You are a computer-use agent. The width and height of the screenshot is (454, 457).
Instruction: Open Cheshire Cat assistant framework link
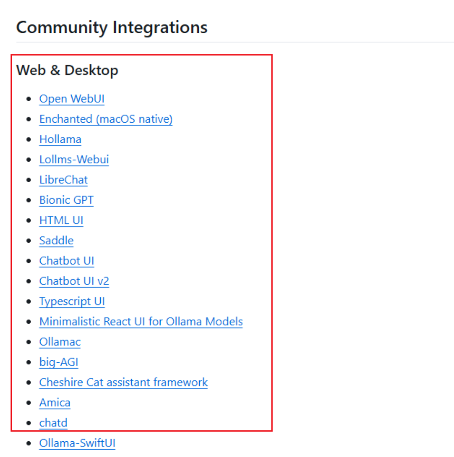click(123, 382)
